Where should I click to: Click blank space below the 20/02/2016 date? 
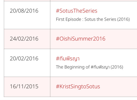pyautogui.click(x=27, y=70)
